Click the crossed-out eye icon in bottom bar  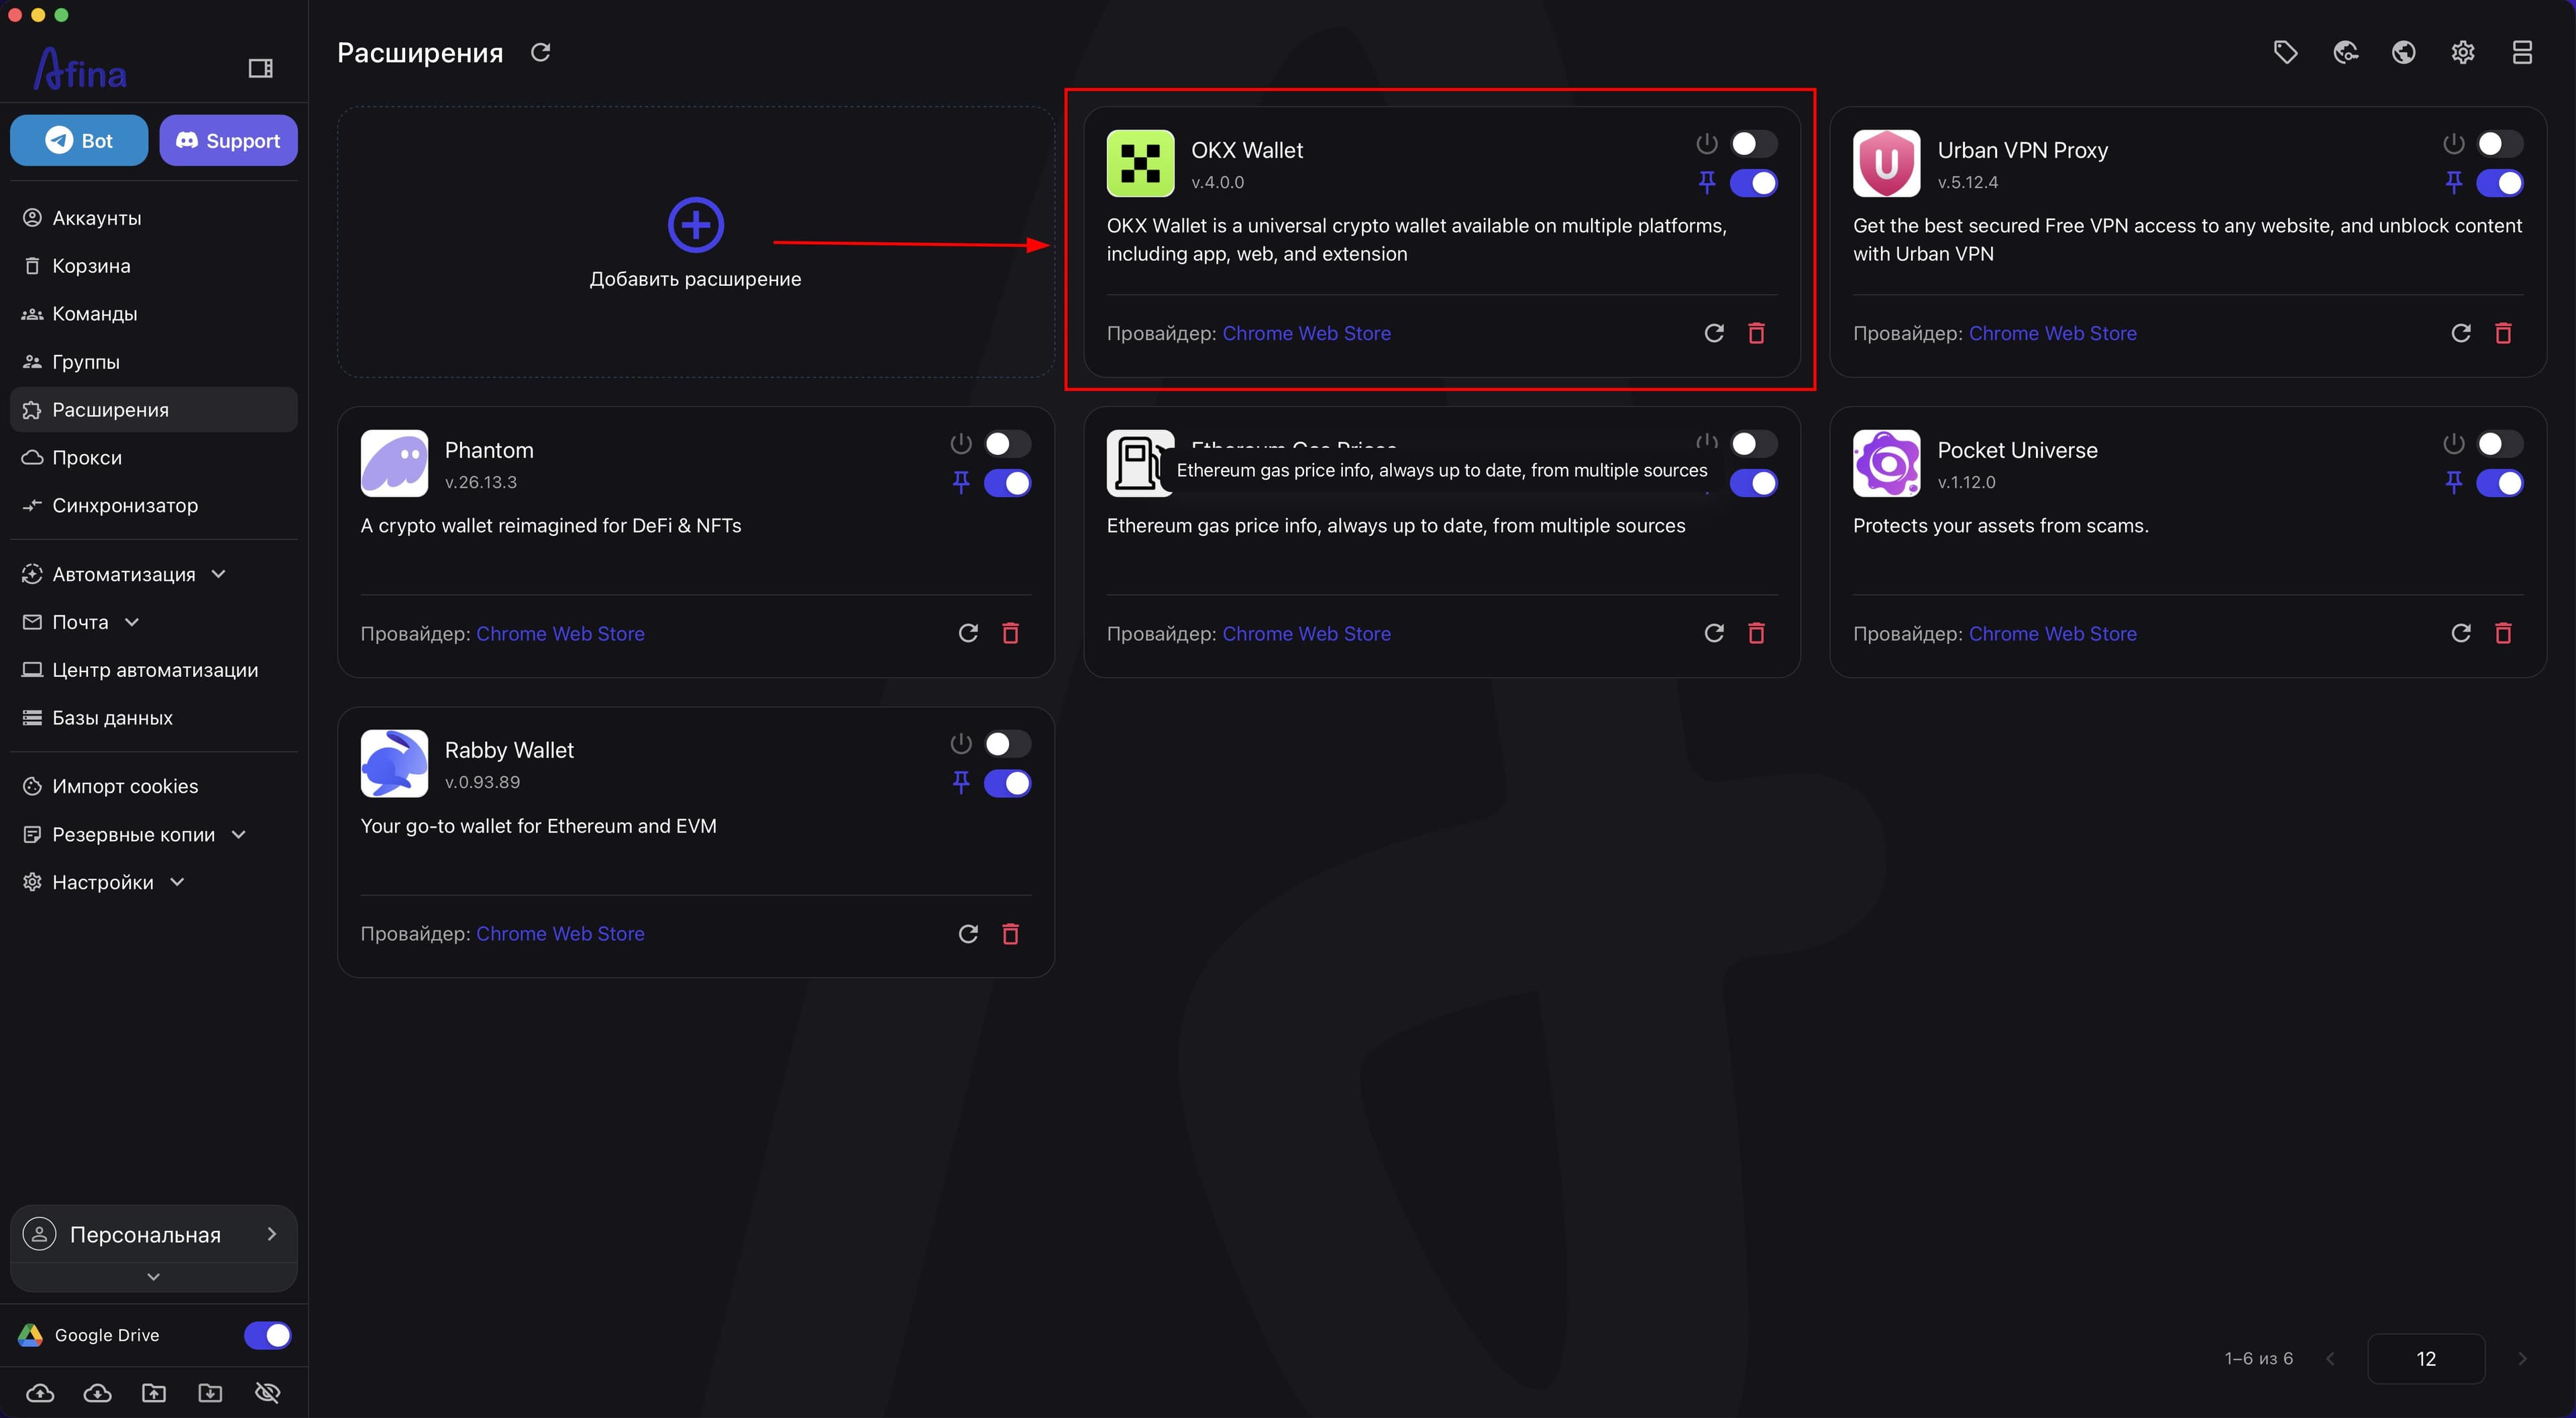click(x=267, y=1393)
